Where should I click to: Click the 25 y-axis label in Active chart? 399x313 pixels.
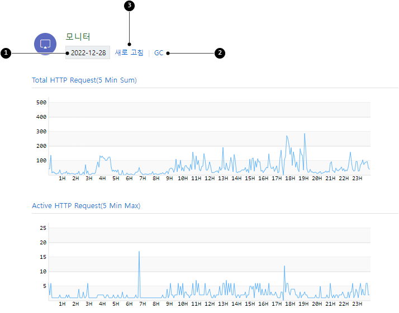pyautogui.click(x=43, y=228)
